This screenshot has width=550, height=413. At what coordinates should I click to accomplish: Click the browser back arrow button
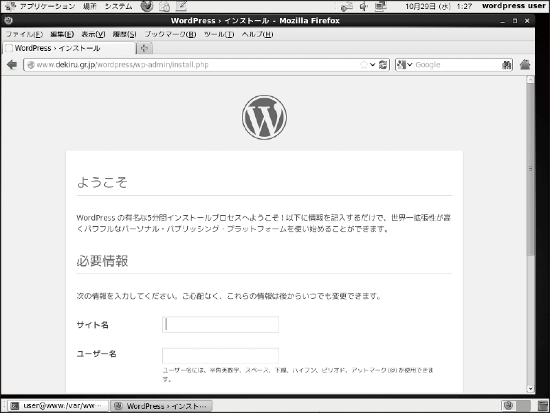(x=12, y=65)
